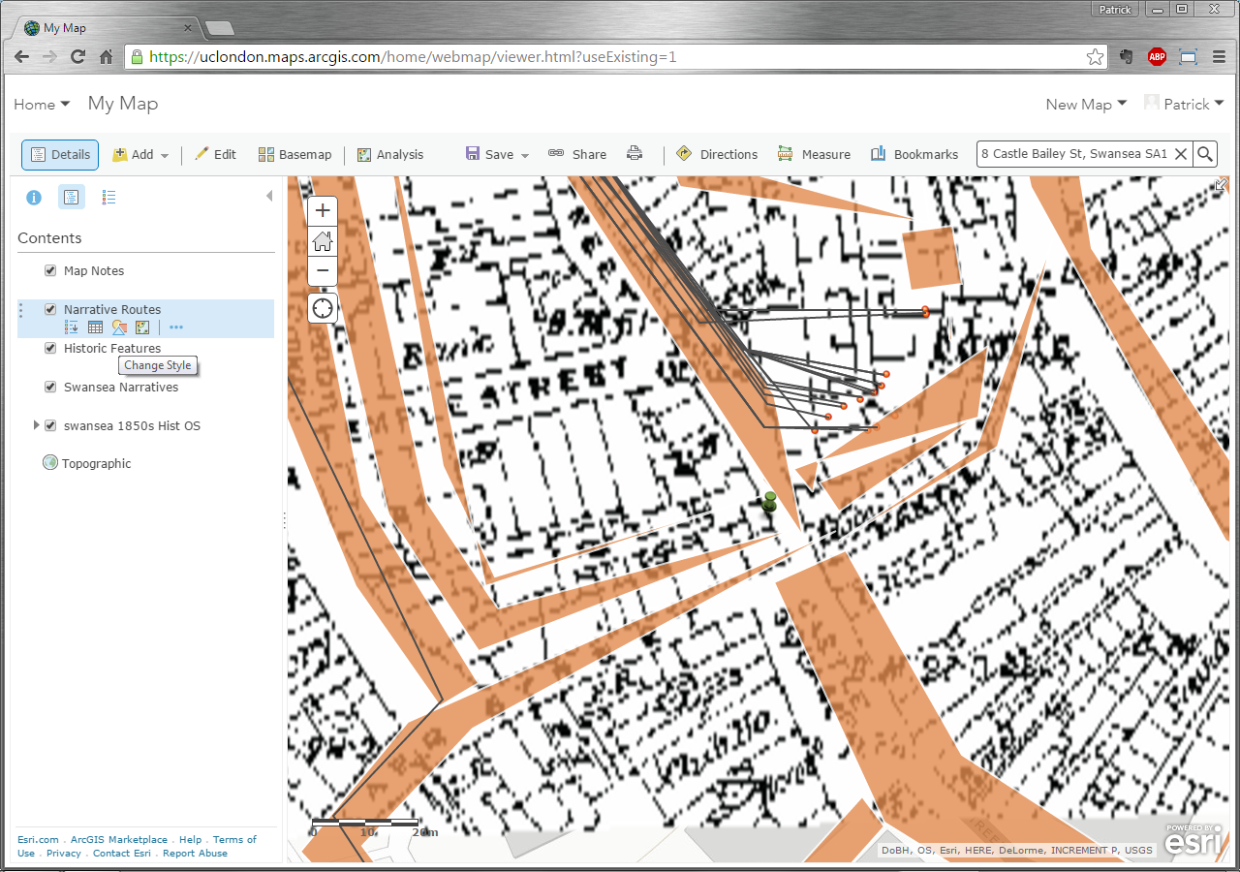Open the Save dropdown menu
The width and height of the screenshot is (1240, 872).
pos(498,155)
